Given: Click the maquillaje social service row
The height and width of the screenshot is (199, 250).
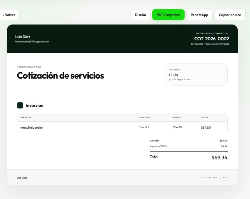Looking at the screenshot, I should tap(122, 127).
